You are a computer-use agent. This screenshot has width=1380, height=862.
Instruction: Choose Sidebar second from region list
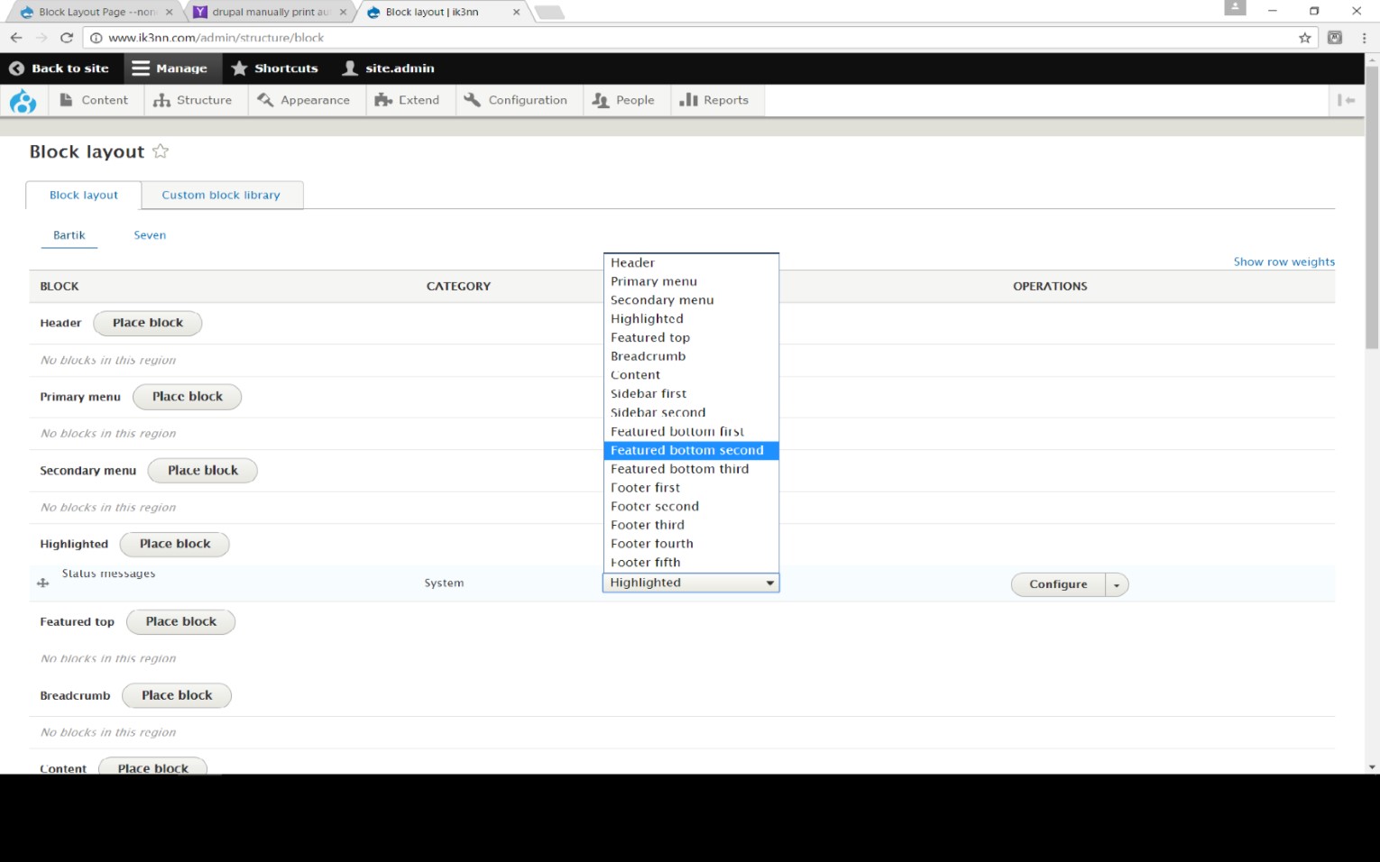pyautogui.click(x=691, y=412)
